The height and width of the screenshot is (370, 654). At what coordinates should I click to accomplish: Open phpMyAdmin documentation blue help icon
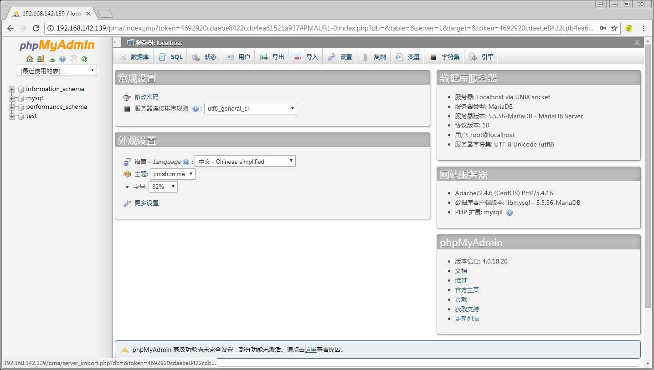[x=62, y=59]
